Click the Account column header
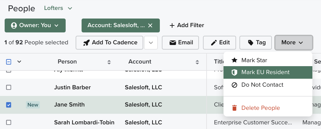321x129 pixels. [x=140, y=62]
